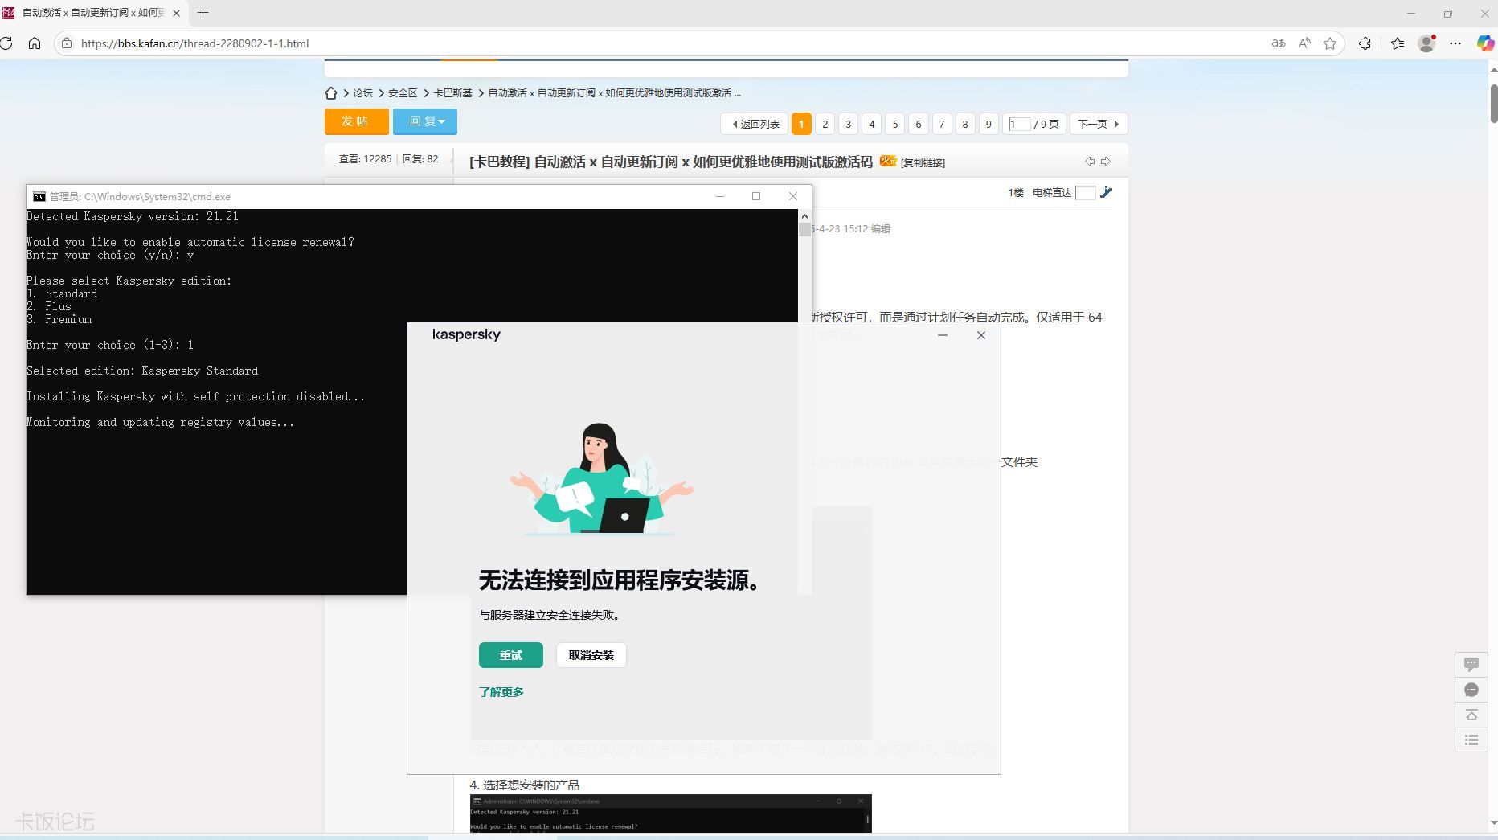Screen dimensions: 1498x840
Task: Select the current page 1 button
Action: coord(801,124)
